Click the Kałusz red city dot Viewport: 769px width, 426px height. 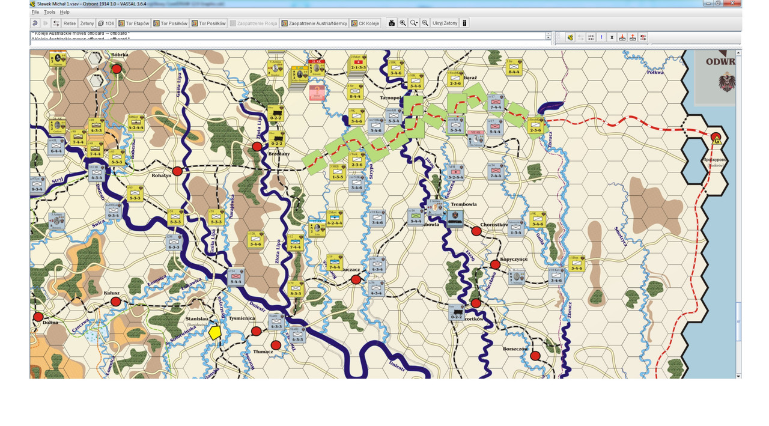pyautogui.click(x=115, y=302)
